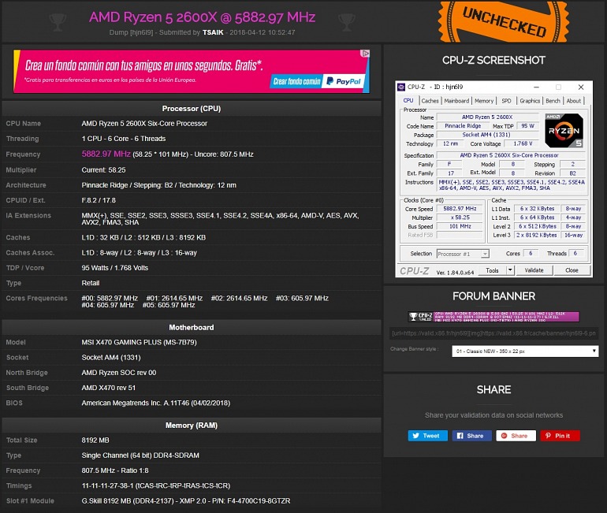Click Core Speed field in CPU-Z screenshot
This screenshot has height=513, width=607.
click(x=460, y=209)
